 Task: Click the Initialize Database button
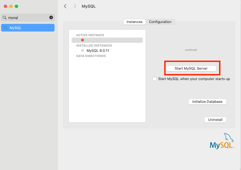pos(207,102)
